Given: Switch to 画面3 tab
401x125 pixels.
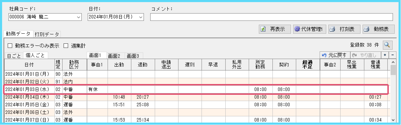Looking at the screenshot, I should (134, 56).
